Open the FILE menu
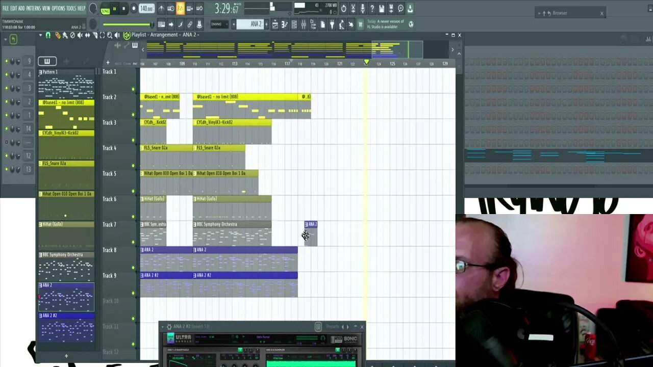The height and width of the screenshot is (367, 653). (6, 8)
